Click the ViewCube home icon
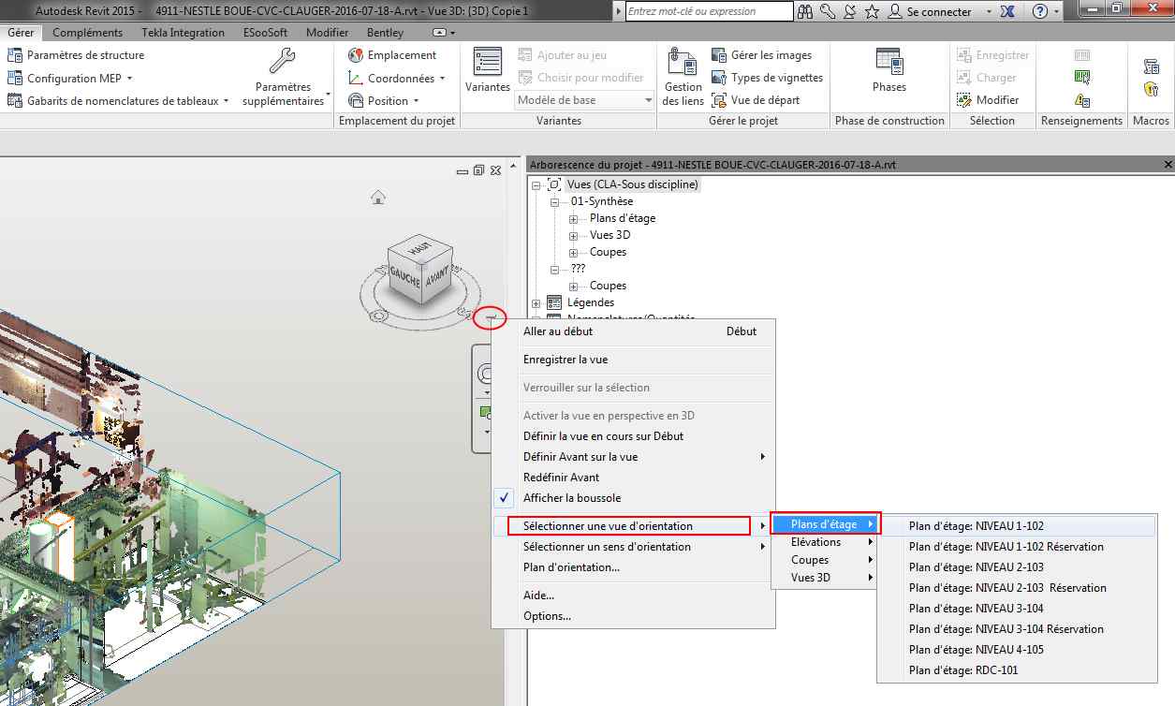Image resolution: width=1175 pixels, height=706 pixels. tap(378, 197)
